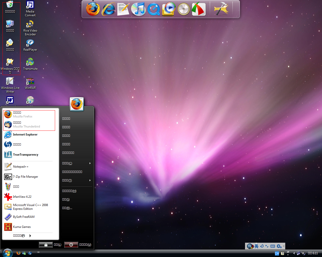
Task: Expand the All Programs arrow in Start menu
Action: pyautogui.click(x=30, y=236)
